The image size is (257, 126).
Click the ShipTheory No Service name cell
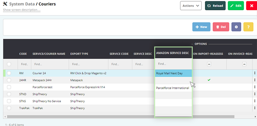[47, 101]
